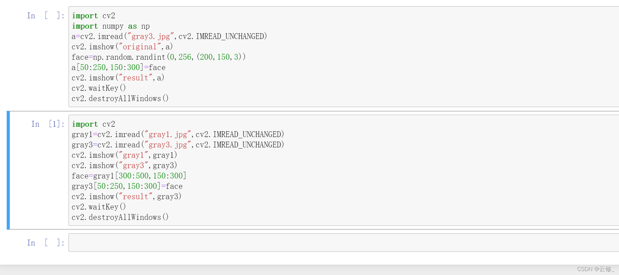Click the "gray3[50:250,150:300]=face" line
Image resolution: width=619 pixels, height=275 pixels.
[x=127, y=186]
